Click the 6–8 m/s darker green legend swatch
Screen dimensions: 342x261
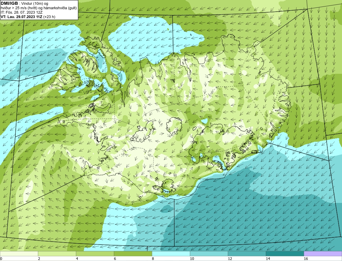click(x=133, y=253)
